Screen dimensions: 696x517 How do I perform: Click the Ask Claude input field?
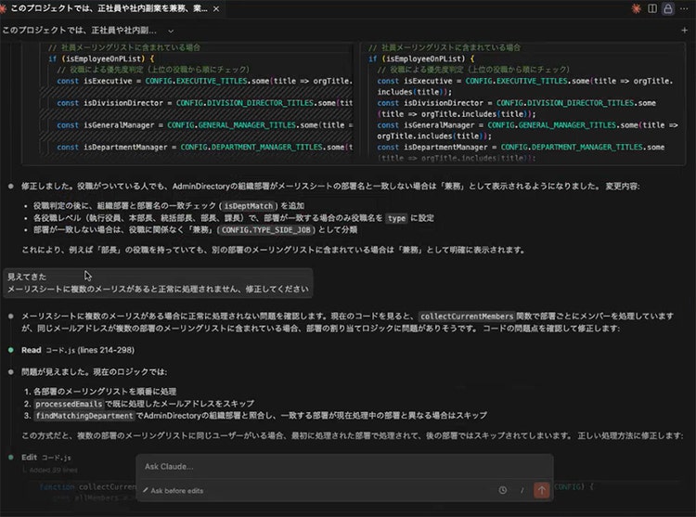point(344,466)
